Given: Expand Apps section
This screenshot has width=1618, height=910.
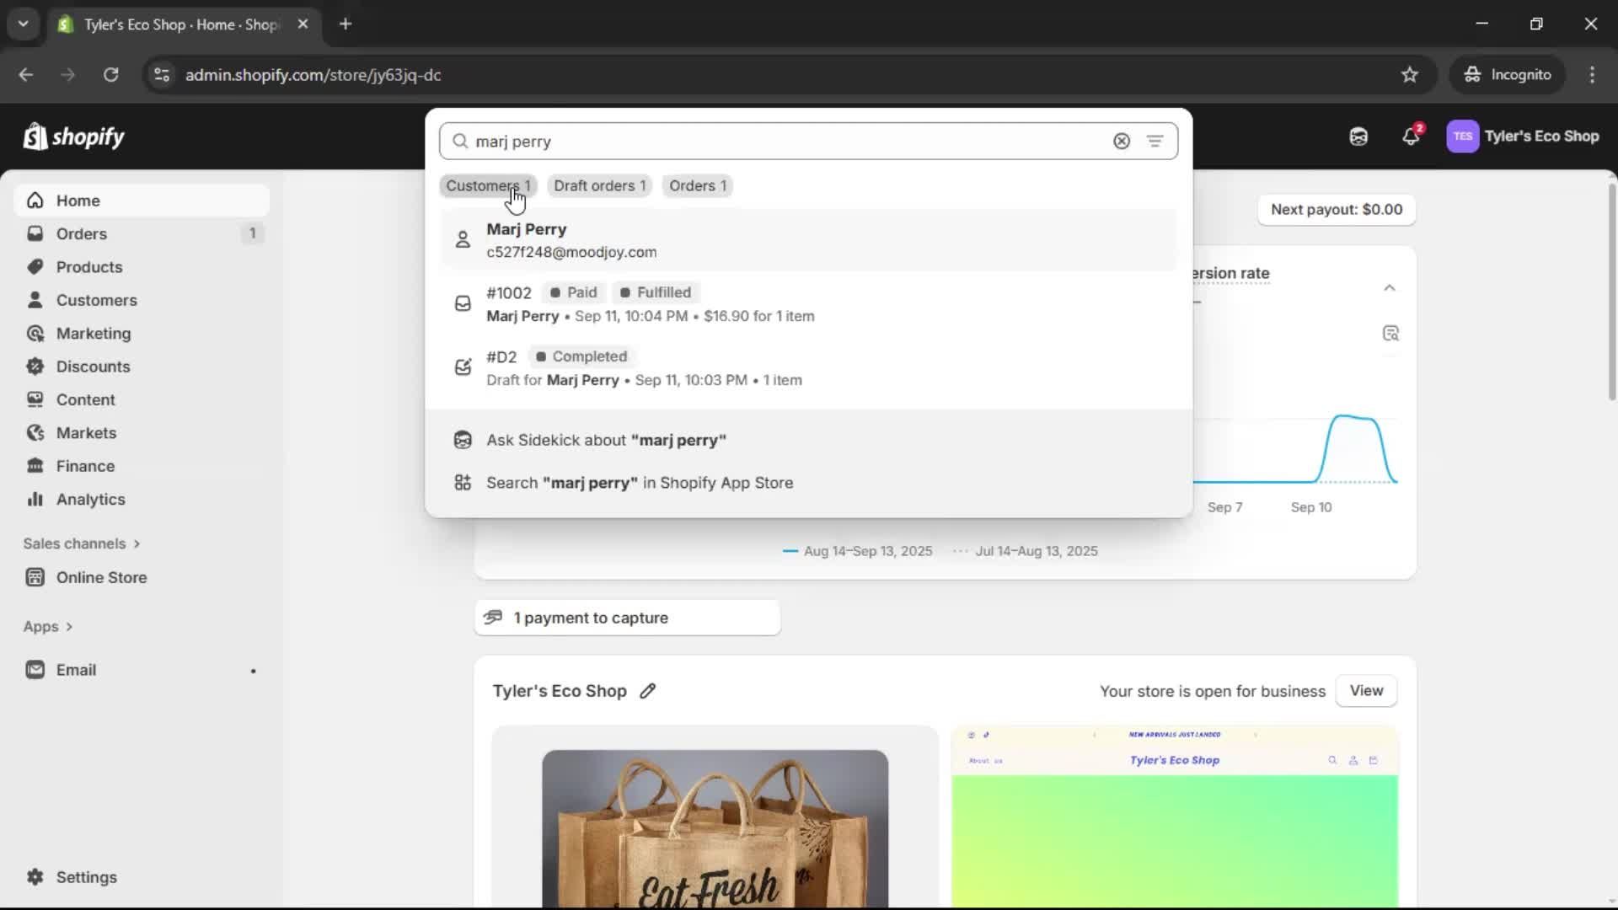Looking at the screenshot, I should [x=48, y=627].
